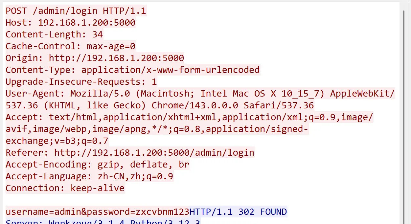411x224 pixels.
Task: Click the User-Agent header label
Action: [35, 94]
